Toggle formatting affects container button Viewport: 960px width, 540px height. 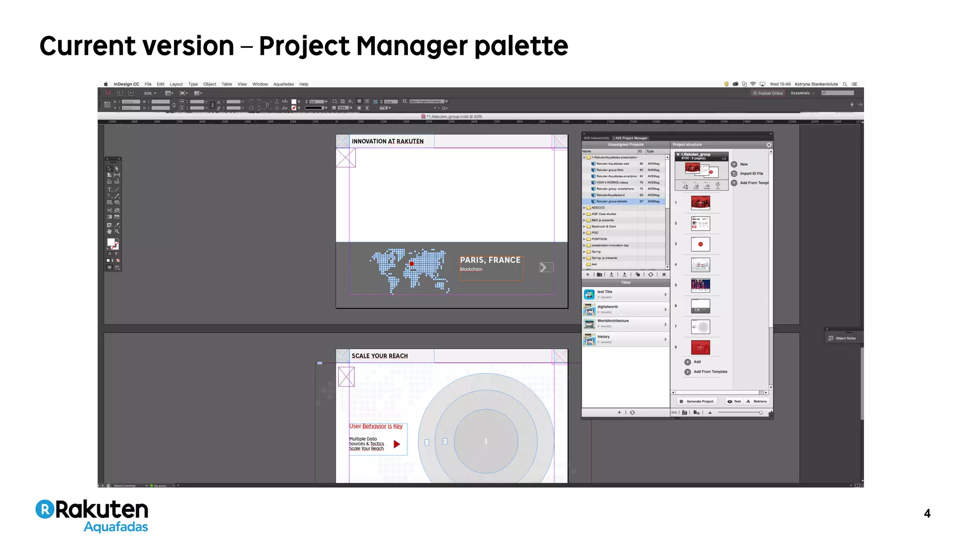[110, 254]
